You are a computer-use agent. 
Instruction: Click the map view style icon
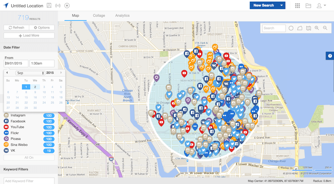[x=308, y=28]
